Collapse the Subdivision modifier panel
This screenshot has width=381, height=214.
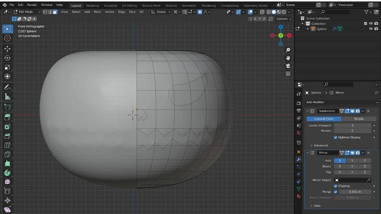tap(308, 111)
